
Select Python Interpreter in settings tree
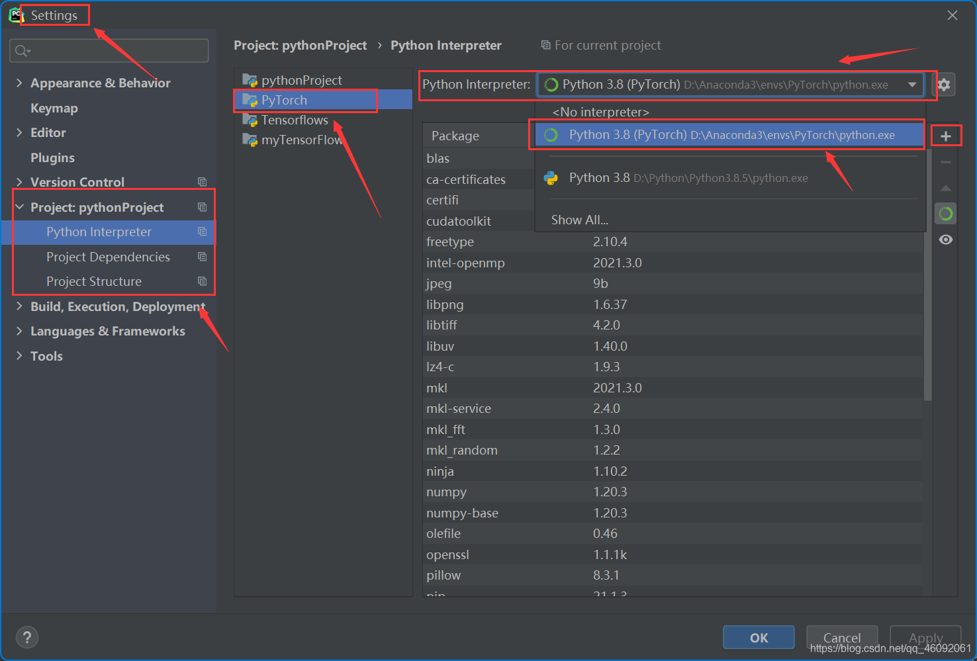pyautogui.click(x=109, y=232)
